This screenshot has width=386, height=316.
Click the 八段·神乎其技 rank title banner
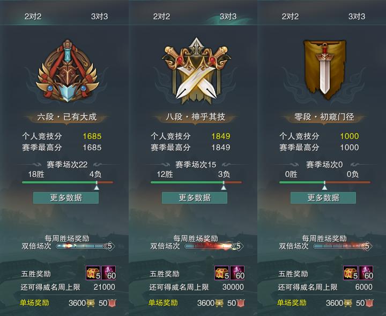[196, 117]
